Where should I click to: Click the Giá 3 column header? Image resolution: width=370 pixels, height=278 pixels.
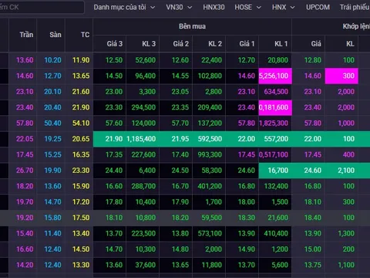pyautogui.click(x=115, y=44)
